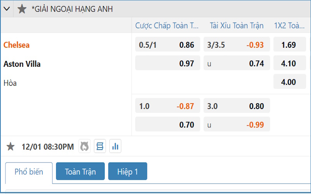
Task: Star the match dated 12/01 08:30PM
Action: pyautogui.click(x=11, y=146)
